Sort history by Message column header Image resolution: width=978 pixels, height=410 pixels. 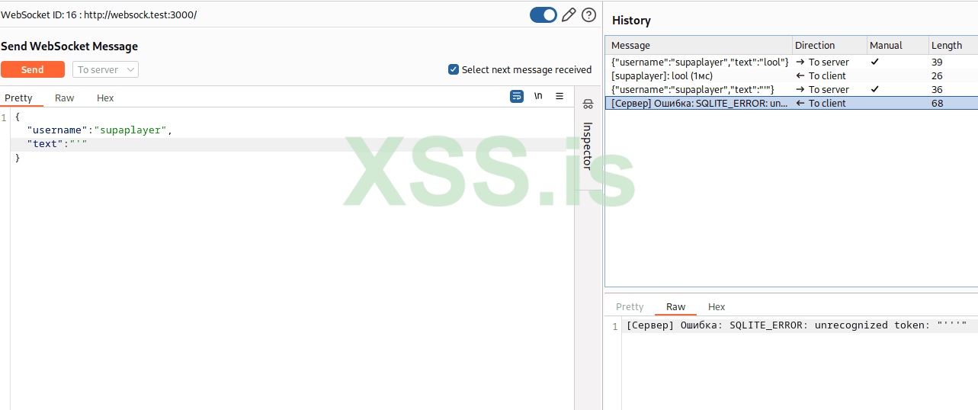(x=698, y=45)
